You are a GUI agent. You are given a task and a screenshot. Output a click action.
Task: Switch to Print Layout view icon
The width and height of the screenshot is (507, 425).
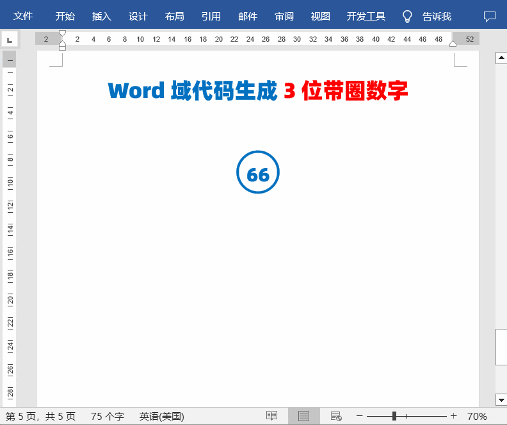pyautogui.click(x=303, y=416)
